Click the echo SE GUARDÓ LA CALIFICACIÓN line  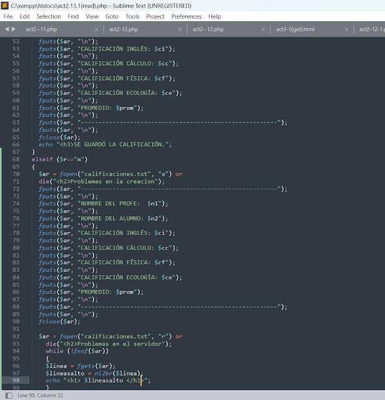[x=105, y=144]
